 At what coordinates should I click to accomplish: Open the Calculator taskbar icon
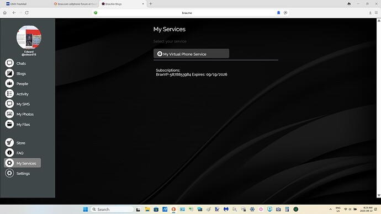click(x=287, y=209)
